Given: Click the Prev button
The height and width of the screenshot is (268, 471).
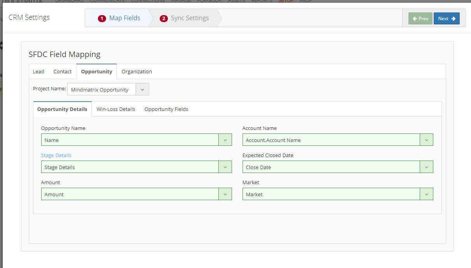Looking at the screenshot, I should [420, 19].
